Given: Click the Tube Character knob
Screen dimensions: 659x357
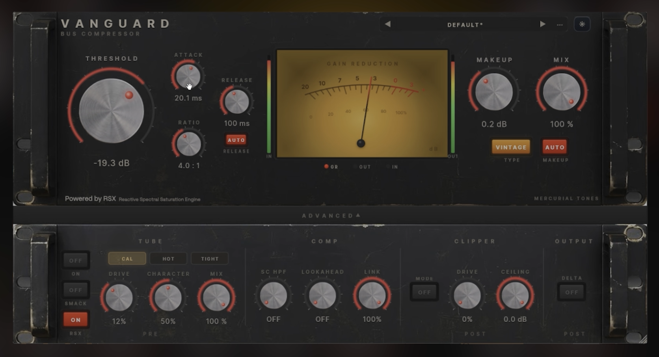Looking at the screenshot, I should pos(168,297).
